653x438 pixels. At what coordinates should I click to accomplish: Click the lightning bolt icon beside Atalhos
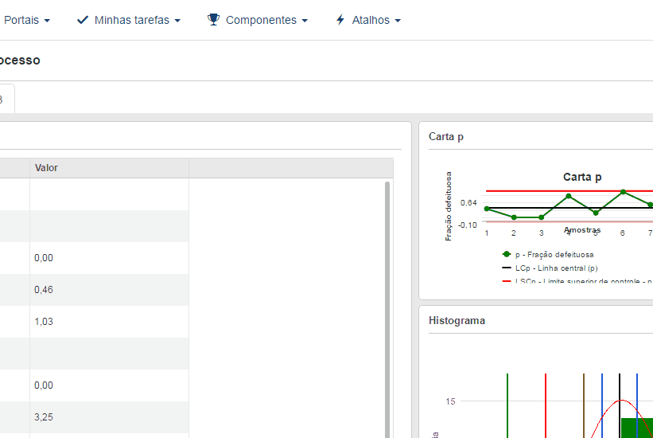coord(340,20)
